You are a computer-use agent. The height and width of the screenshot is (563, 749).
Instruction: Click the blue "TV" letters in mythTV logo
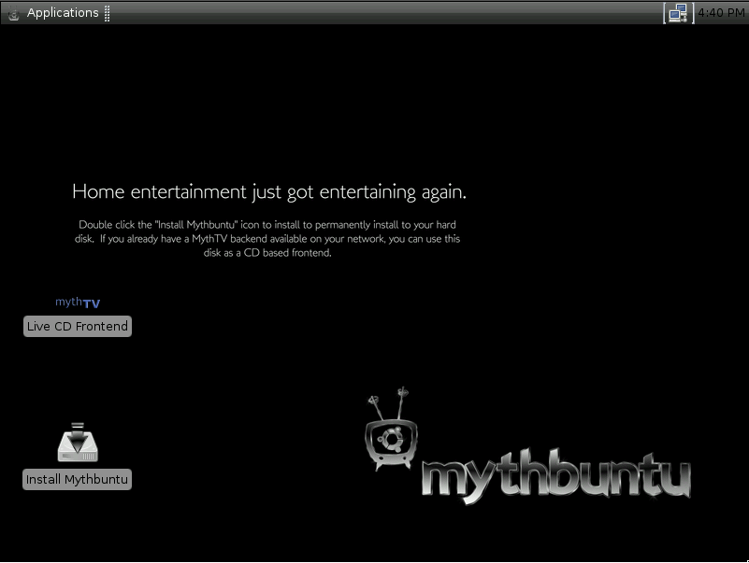click(91, 303)
